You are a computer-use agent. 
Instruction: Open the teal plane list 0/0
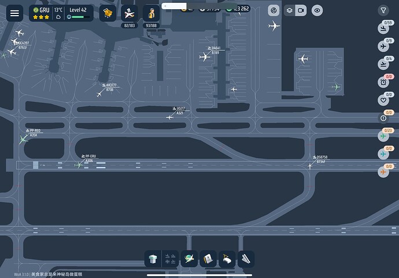pyautogui.click(x=383, y=154)
